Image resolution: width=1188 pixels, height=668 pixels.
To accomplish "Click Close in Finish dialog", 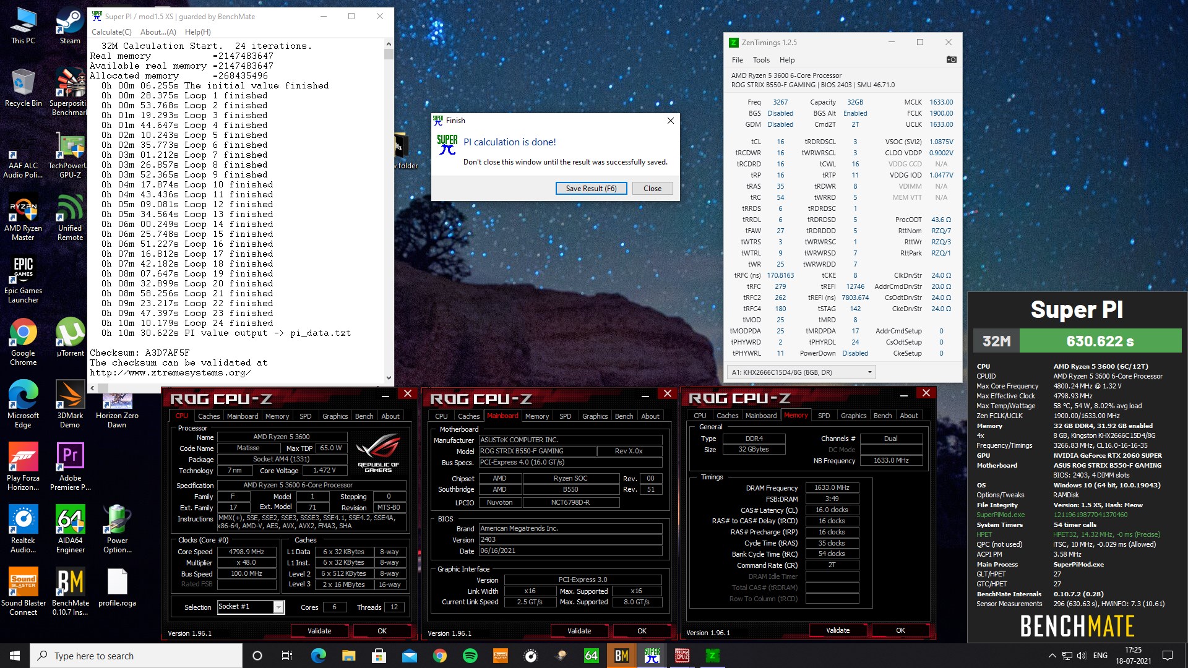I will 652,189.
